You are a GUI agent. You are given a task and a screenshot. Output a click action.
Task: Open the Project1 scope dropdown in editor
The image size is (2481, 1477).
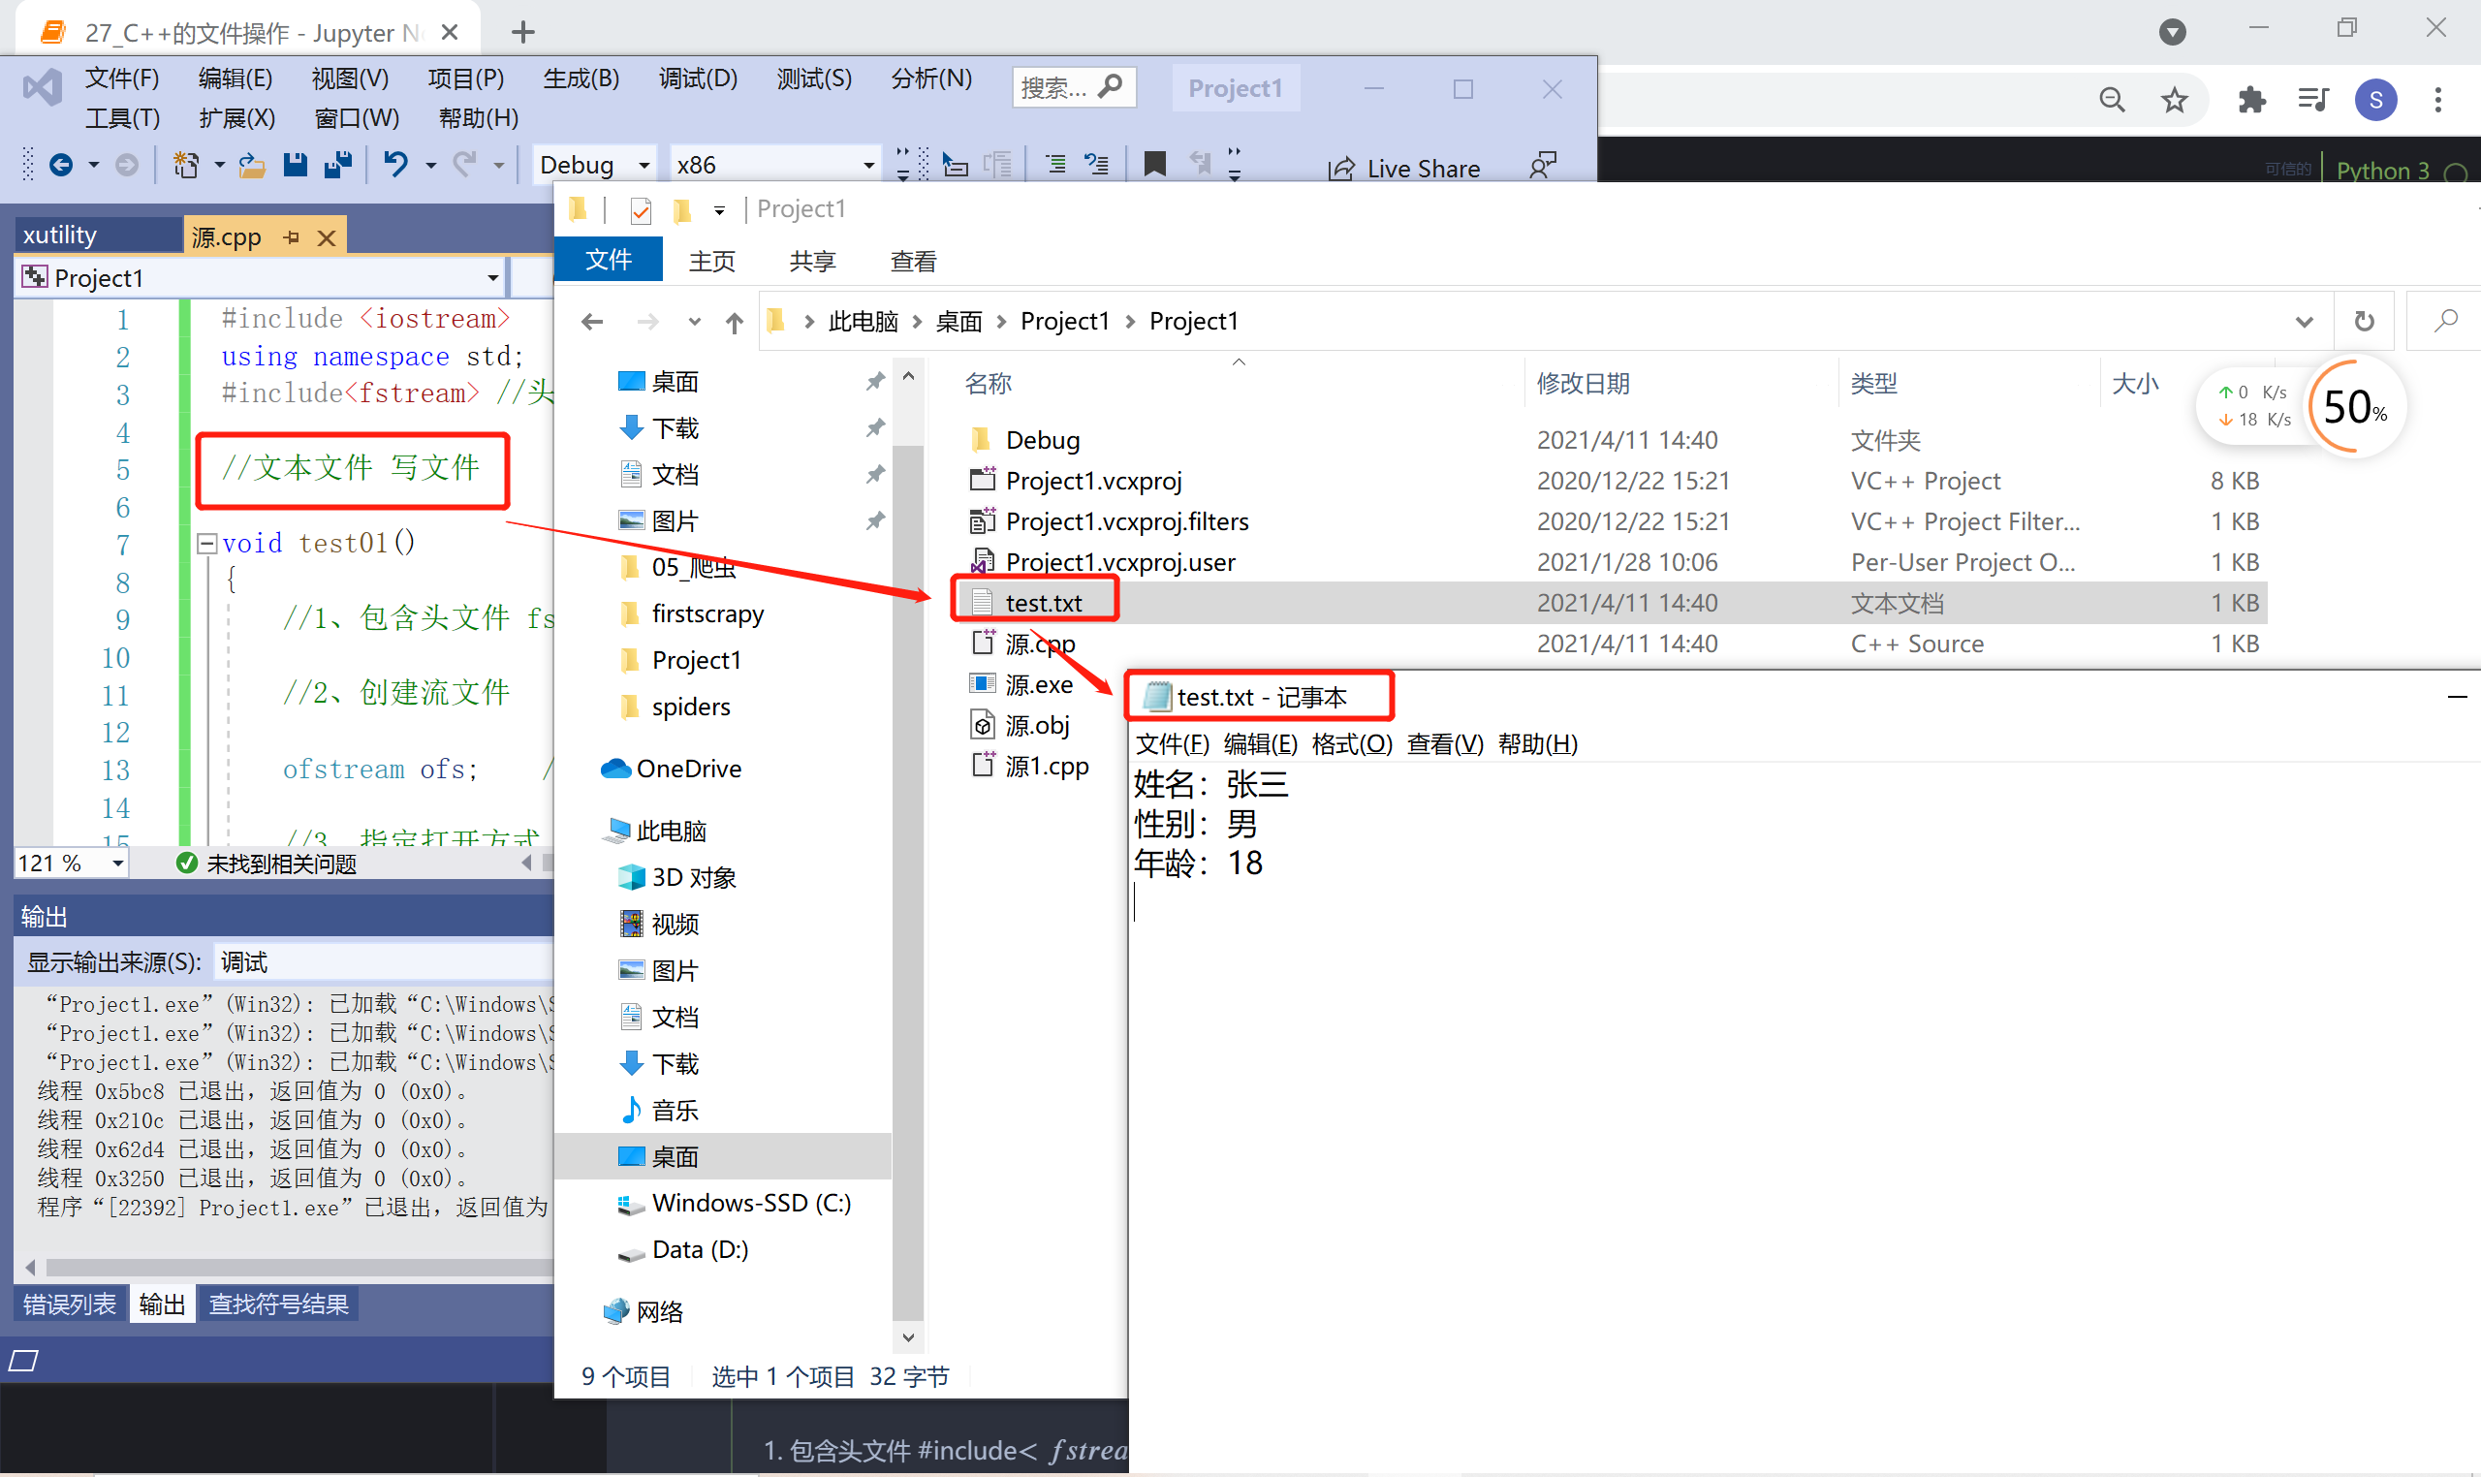260,278
